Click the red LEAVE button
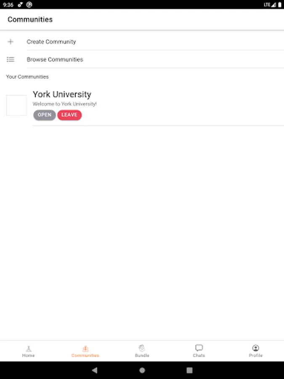The width and height of the screenshot is (284, 379). [69, 115]
